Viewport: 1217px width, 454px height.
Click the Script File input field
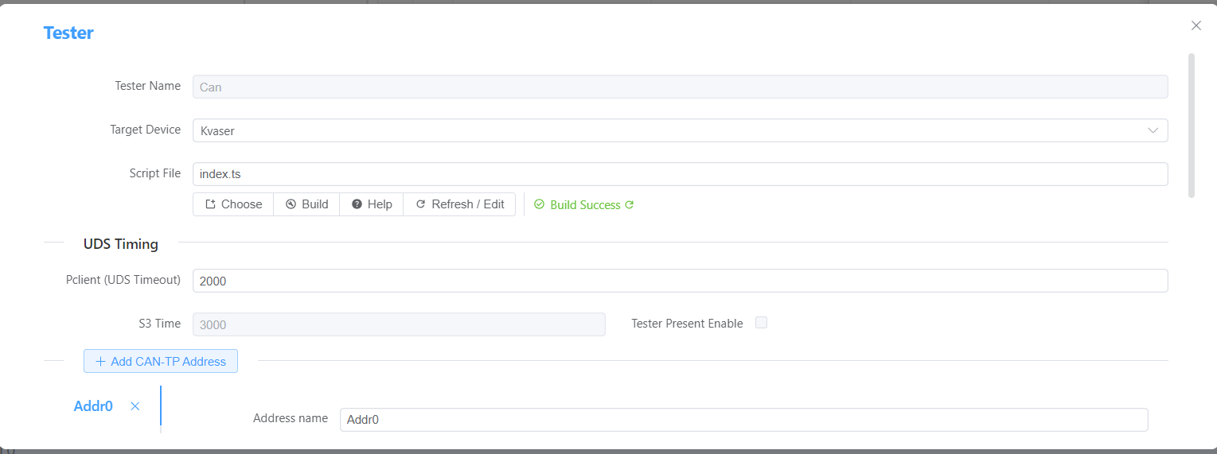pos(680,174)
